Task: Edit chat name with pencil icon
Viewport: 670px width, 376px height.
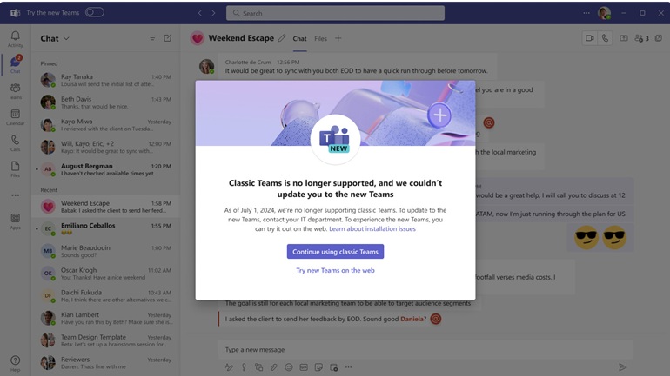Action: (x=282, y=38)
